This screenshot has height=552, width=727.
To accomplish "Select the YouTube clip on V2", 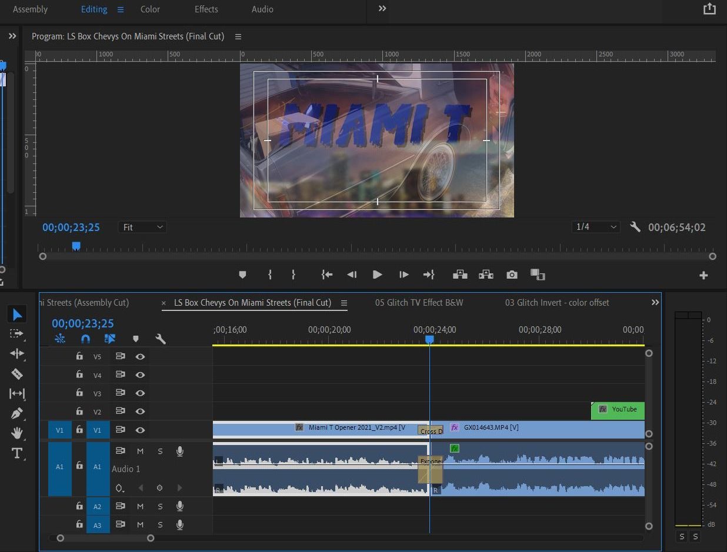I will (x=618, y=410).
